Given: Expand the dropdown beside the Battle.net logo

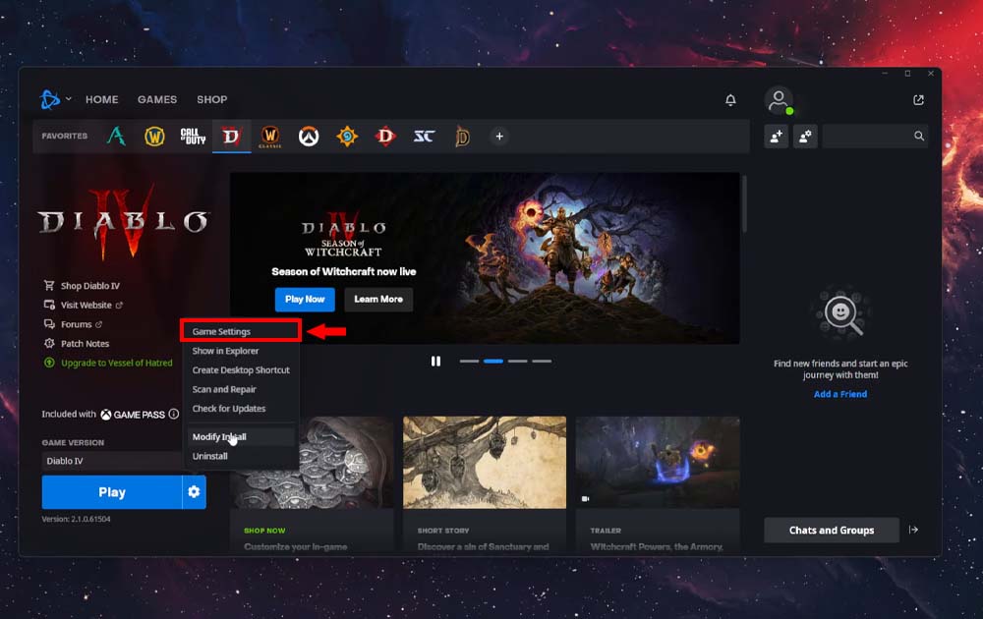Looking at the screenshot, I should pyautogui.click(x=69, y=99).
